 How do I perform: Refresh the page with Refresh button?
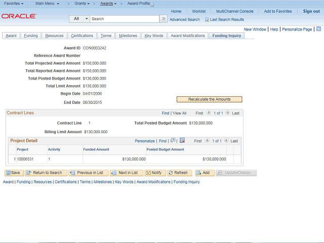click(180, 173)
